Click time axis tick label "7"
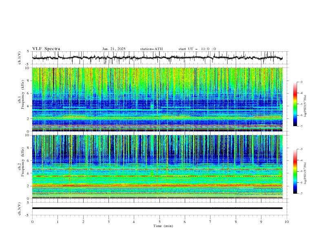 tap(210, 222)
